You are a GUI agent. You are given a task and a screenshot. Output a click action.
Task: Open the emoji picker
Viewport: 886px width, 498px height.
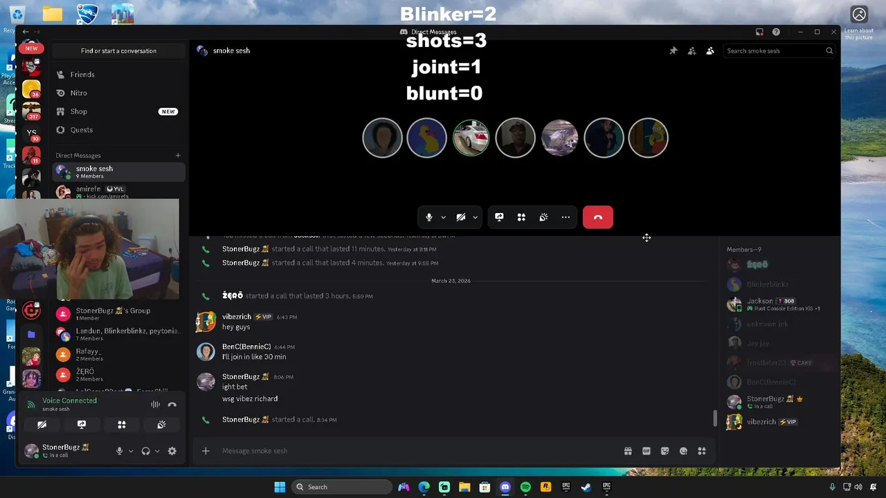pos(683,451)
